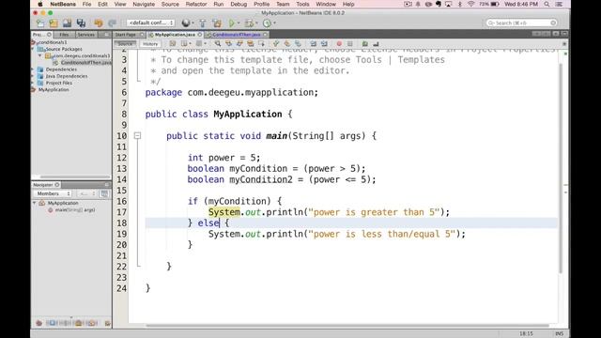Switch editor to History view
601x338 pixels.
point(150,44)
